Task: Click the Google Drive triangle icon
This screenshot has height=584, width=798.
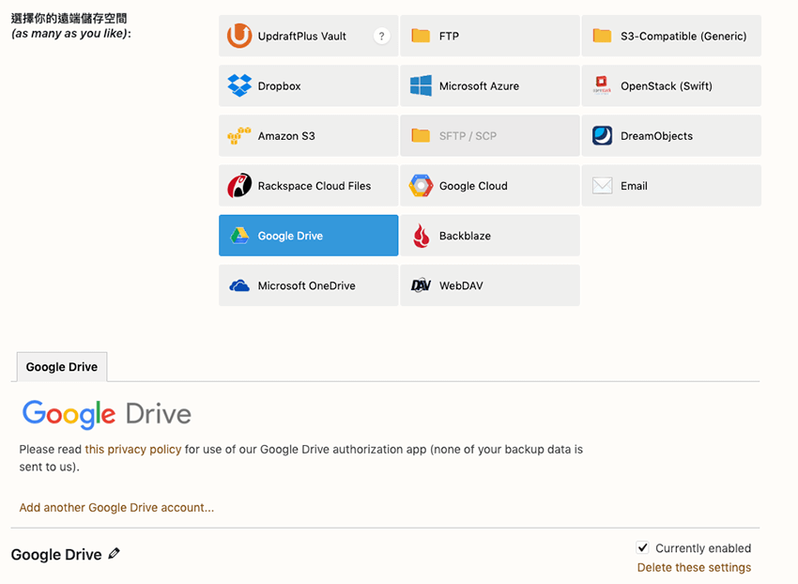Action: tap(239, 236)
